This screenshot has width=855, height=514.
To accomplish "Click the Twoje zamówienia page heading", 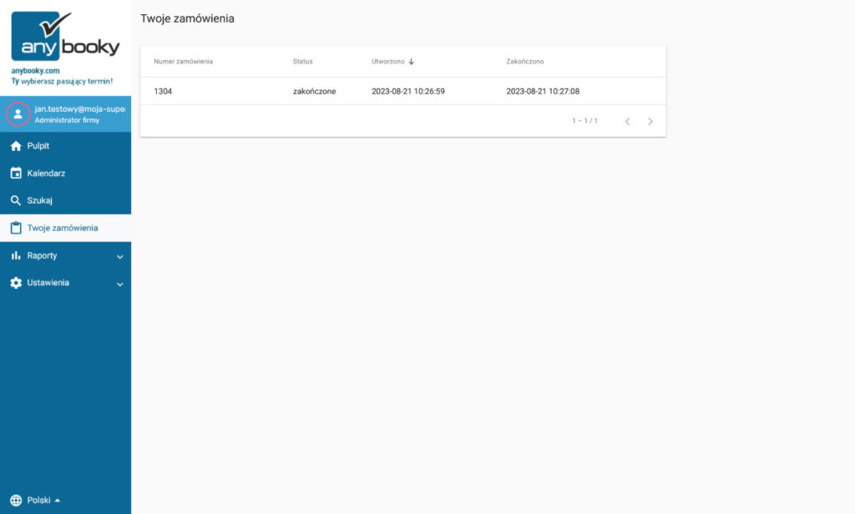I will pyautogui.click(x=187, y=18).
